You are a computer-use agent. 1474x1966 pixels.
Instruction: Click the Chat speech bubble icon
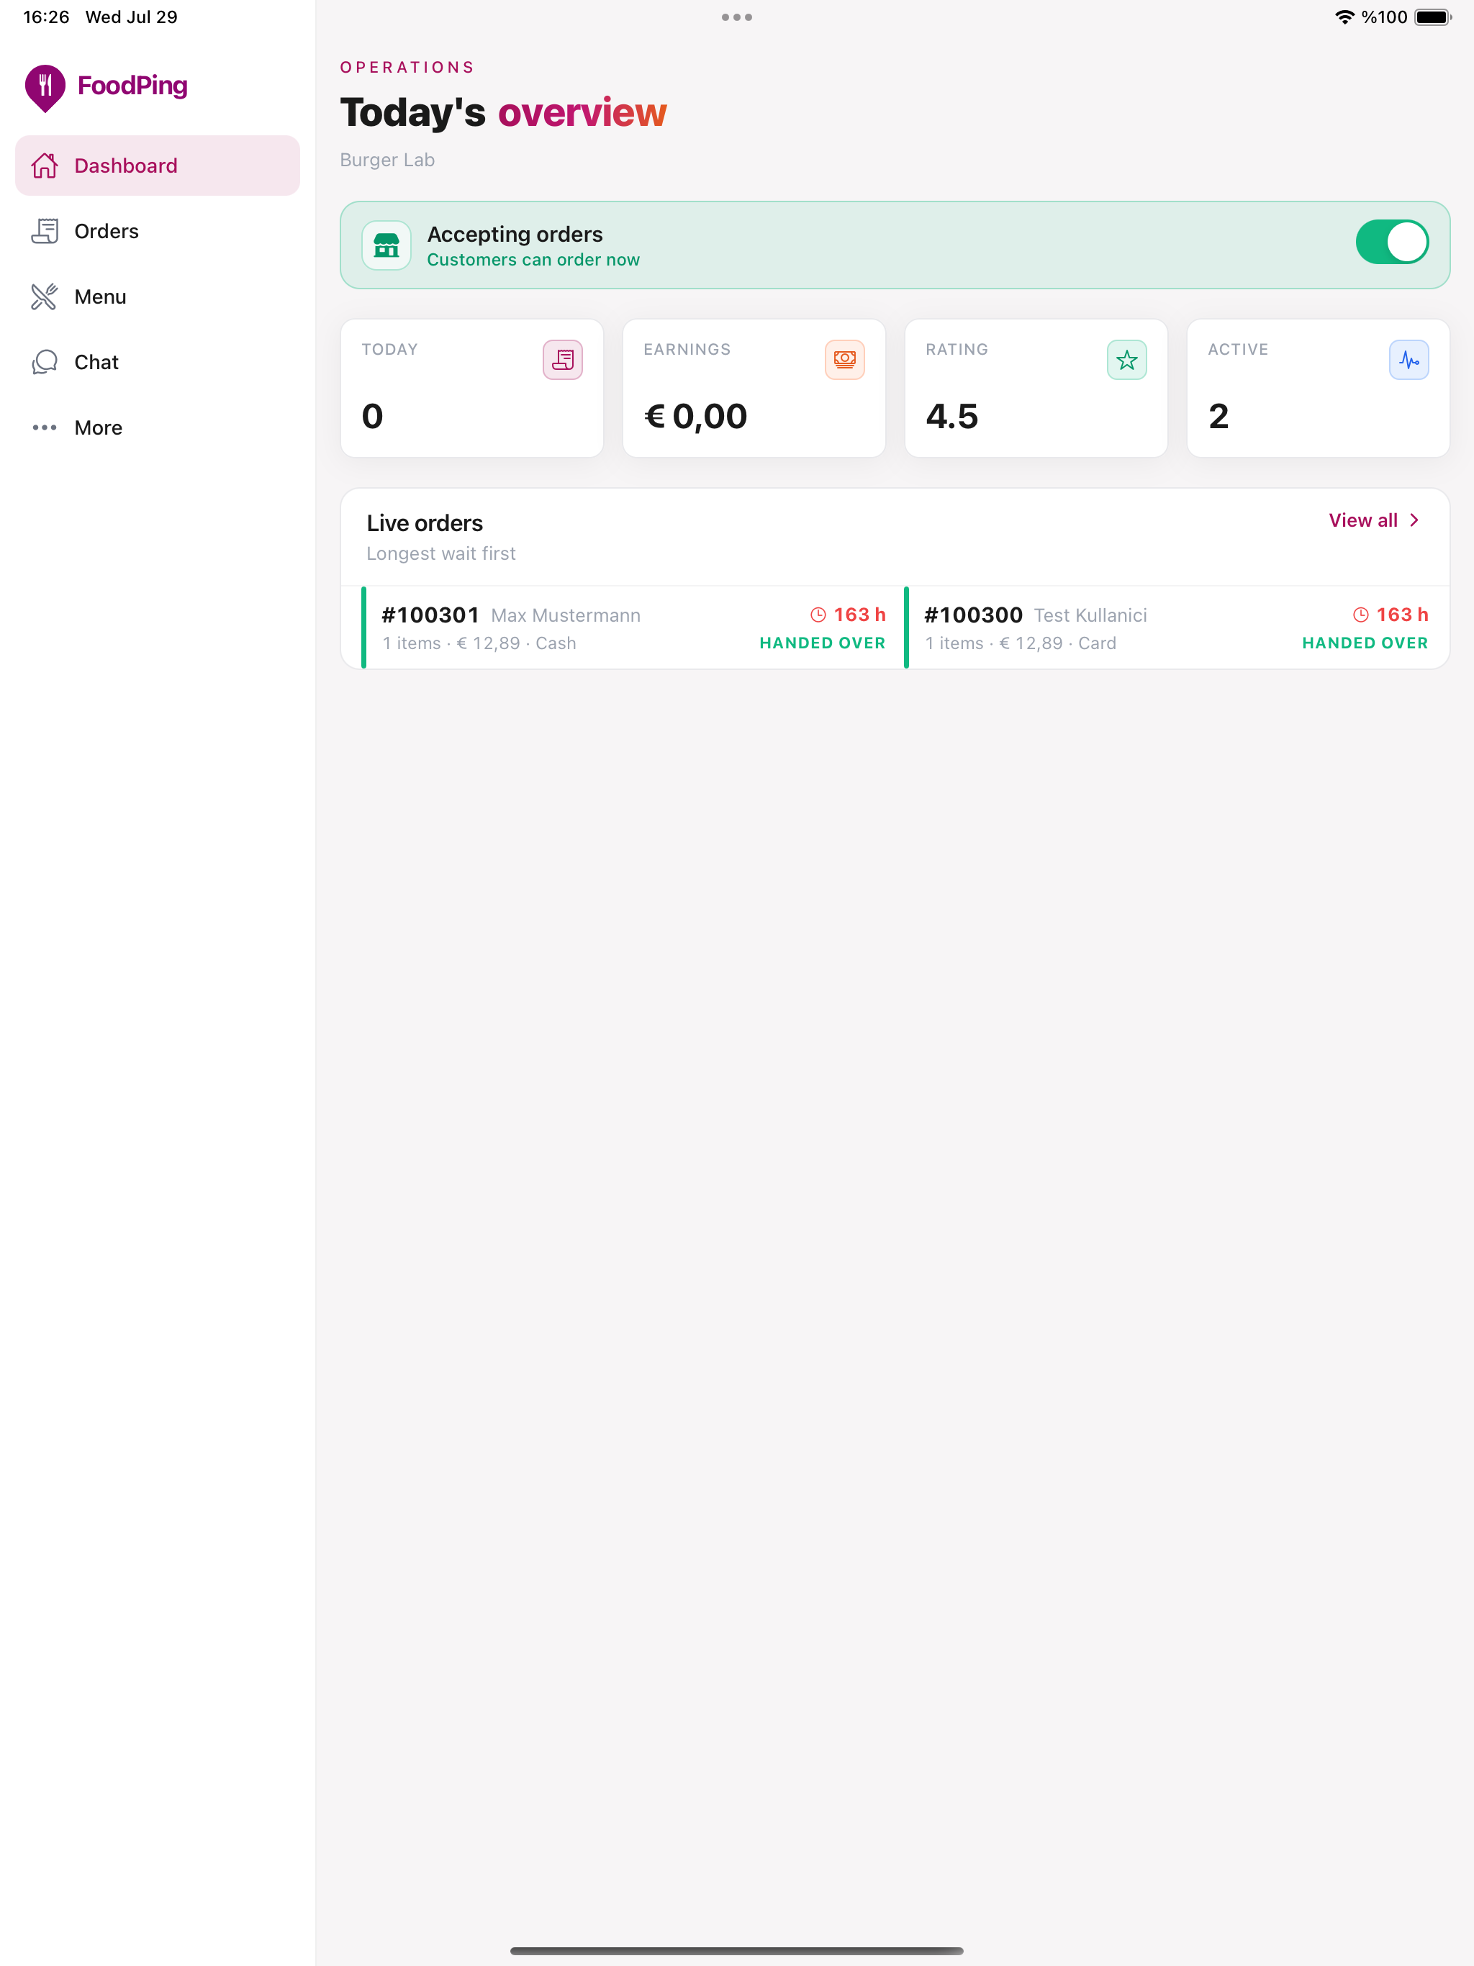[x=45, y=363]
